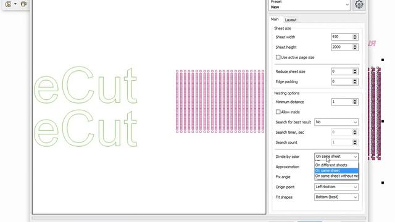The image size is (395, 222).
Task: Choose On same sheet without mixing option
Action: click(x=336, y=176)
